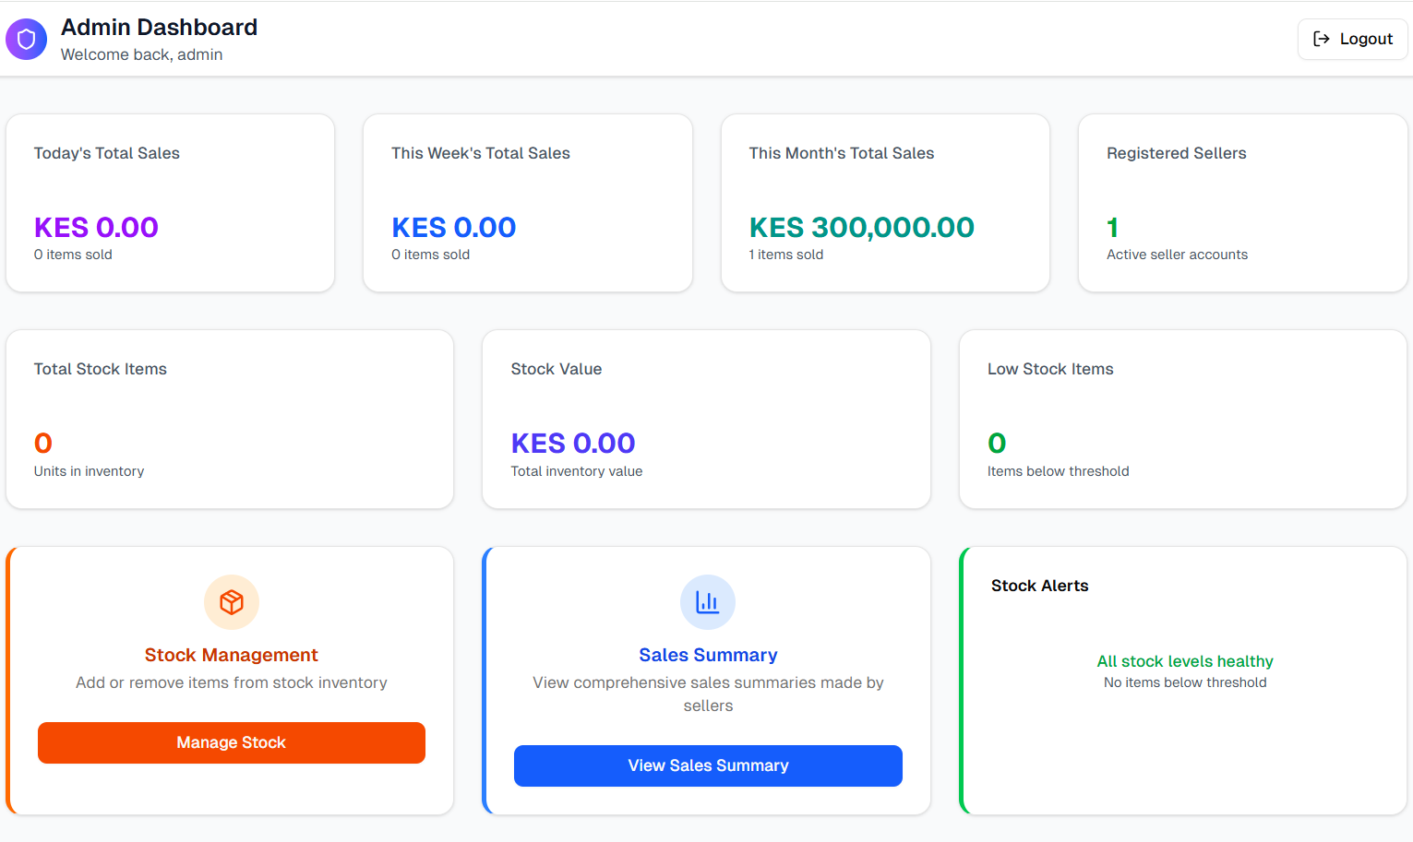
Task: Click the Total Stock Items card
Action: click(230, 419)
